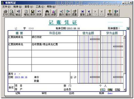The height and width of the screenshot is (99, 134).
Task: Open the 文件(F) menu
Action: [x=6, y=7]
